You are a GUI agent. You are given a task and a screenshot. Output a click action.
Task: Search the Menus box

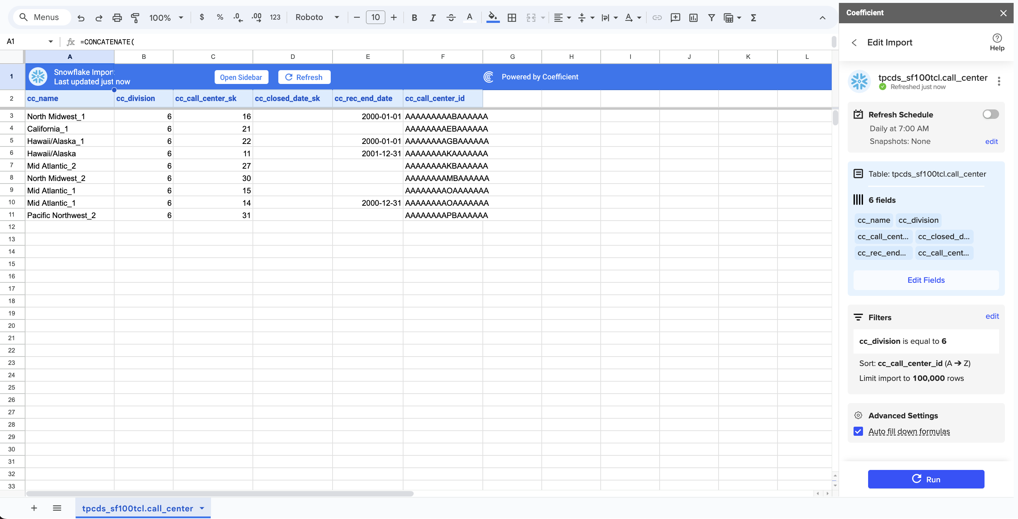(x=41, y=17)
